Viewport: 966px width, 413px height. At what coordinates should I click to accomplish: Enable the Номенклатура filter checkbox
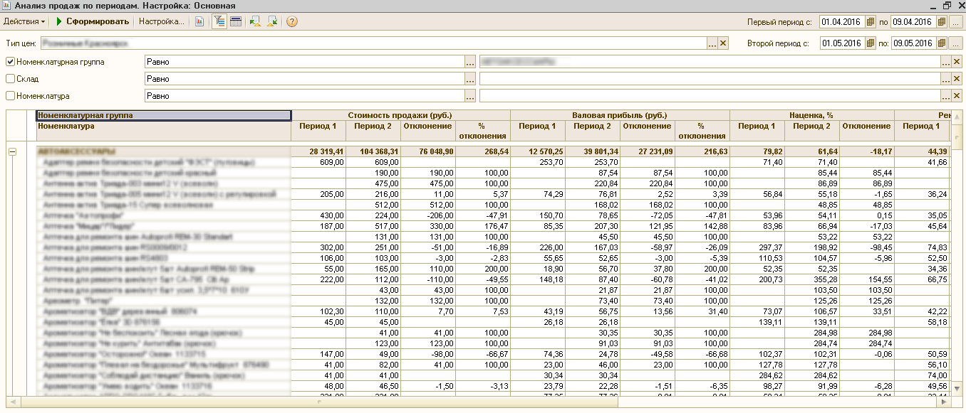pyautogui.click(x=10, y=96)
